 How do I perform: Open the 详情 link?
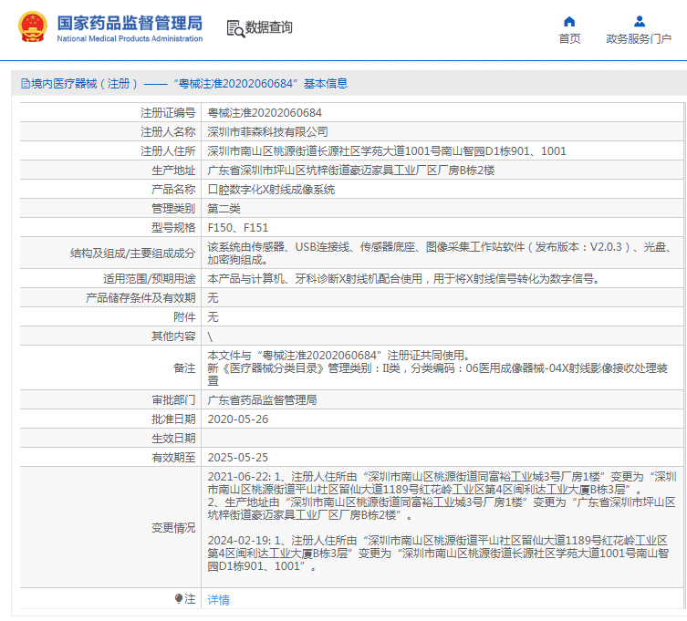coord(218,599)
